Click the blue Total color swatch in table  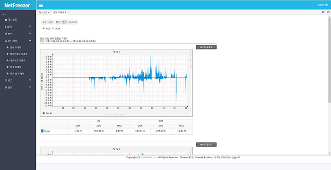click(42, 131)
